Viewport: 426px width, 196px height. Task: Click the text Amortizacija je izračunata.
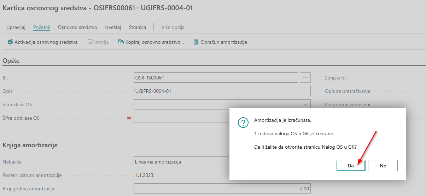pos(282,120)
